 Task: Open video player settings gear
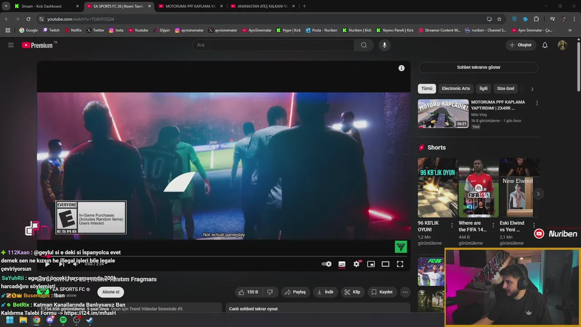[357, 264]
